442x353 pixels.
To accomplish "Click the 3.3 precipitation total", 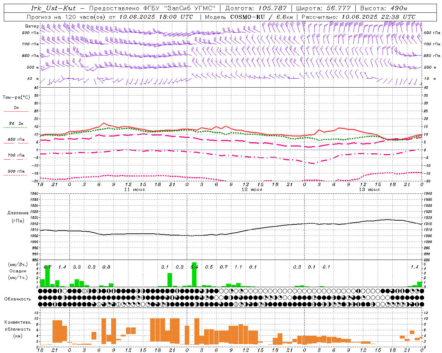I will (77, 267).
